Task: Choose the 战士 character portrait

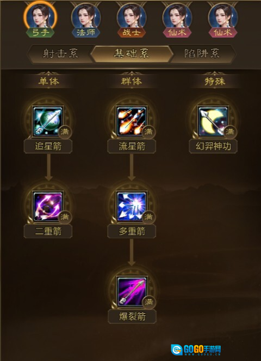Action: coord(132,17)
